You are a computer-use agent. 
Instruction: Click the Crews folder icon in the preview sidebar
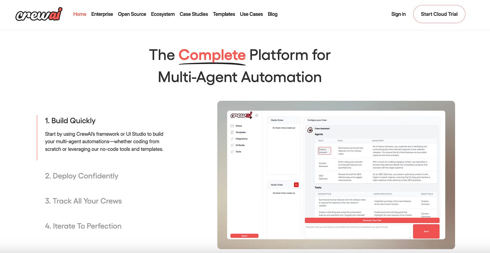coord(232,126)
